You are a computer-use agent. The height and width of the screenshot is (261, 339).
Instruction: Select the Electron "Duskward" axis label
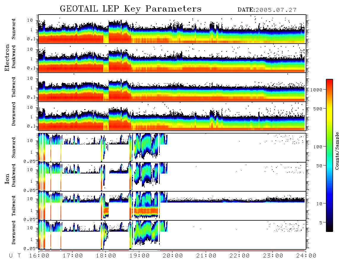click(x=14, y=57)
